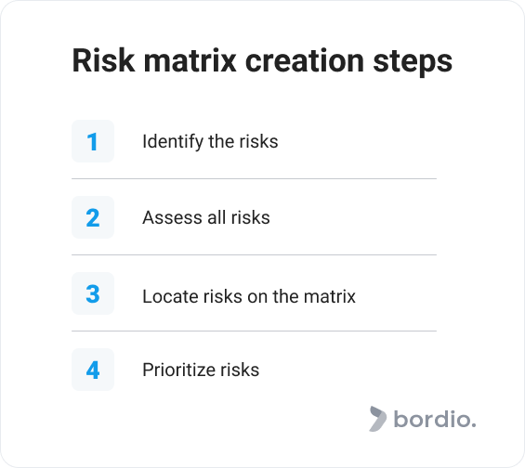Select the number 2 step badge
Viewport: 525px width, 468px height.
[x=93, y=217]
